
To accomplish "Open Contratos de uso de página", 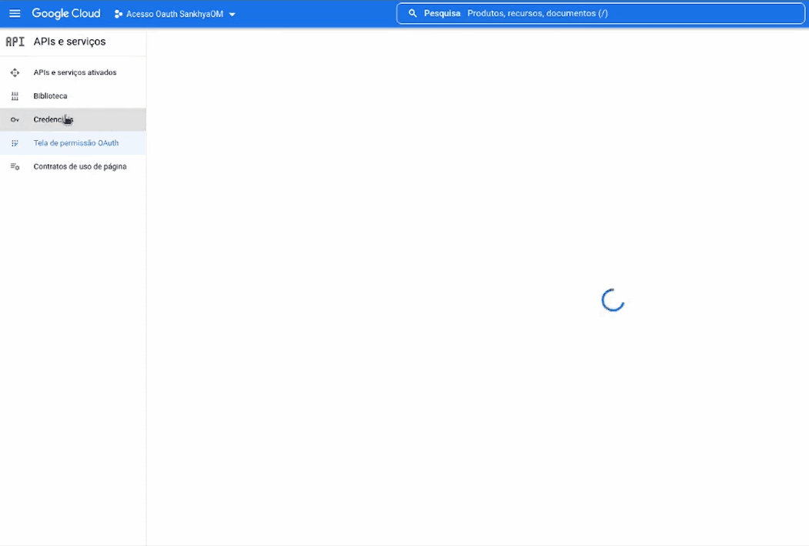I will click(73, 166).
